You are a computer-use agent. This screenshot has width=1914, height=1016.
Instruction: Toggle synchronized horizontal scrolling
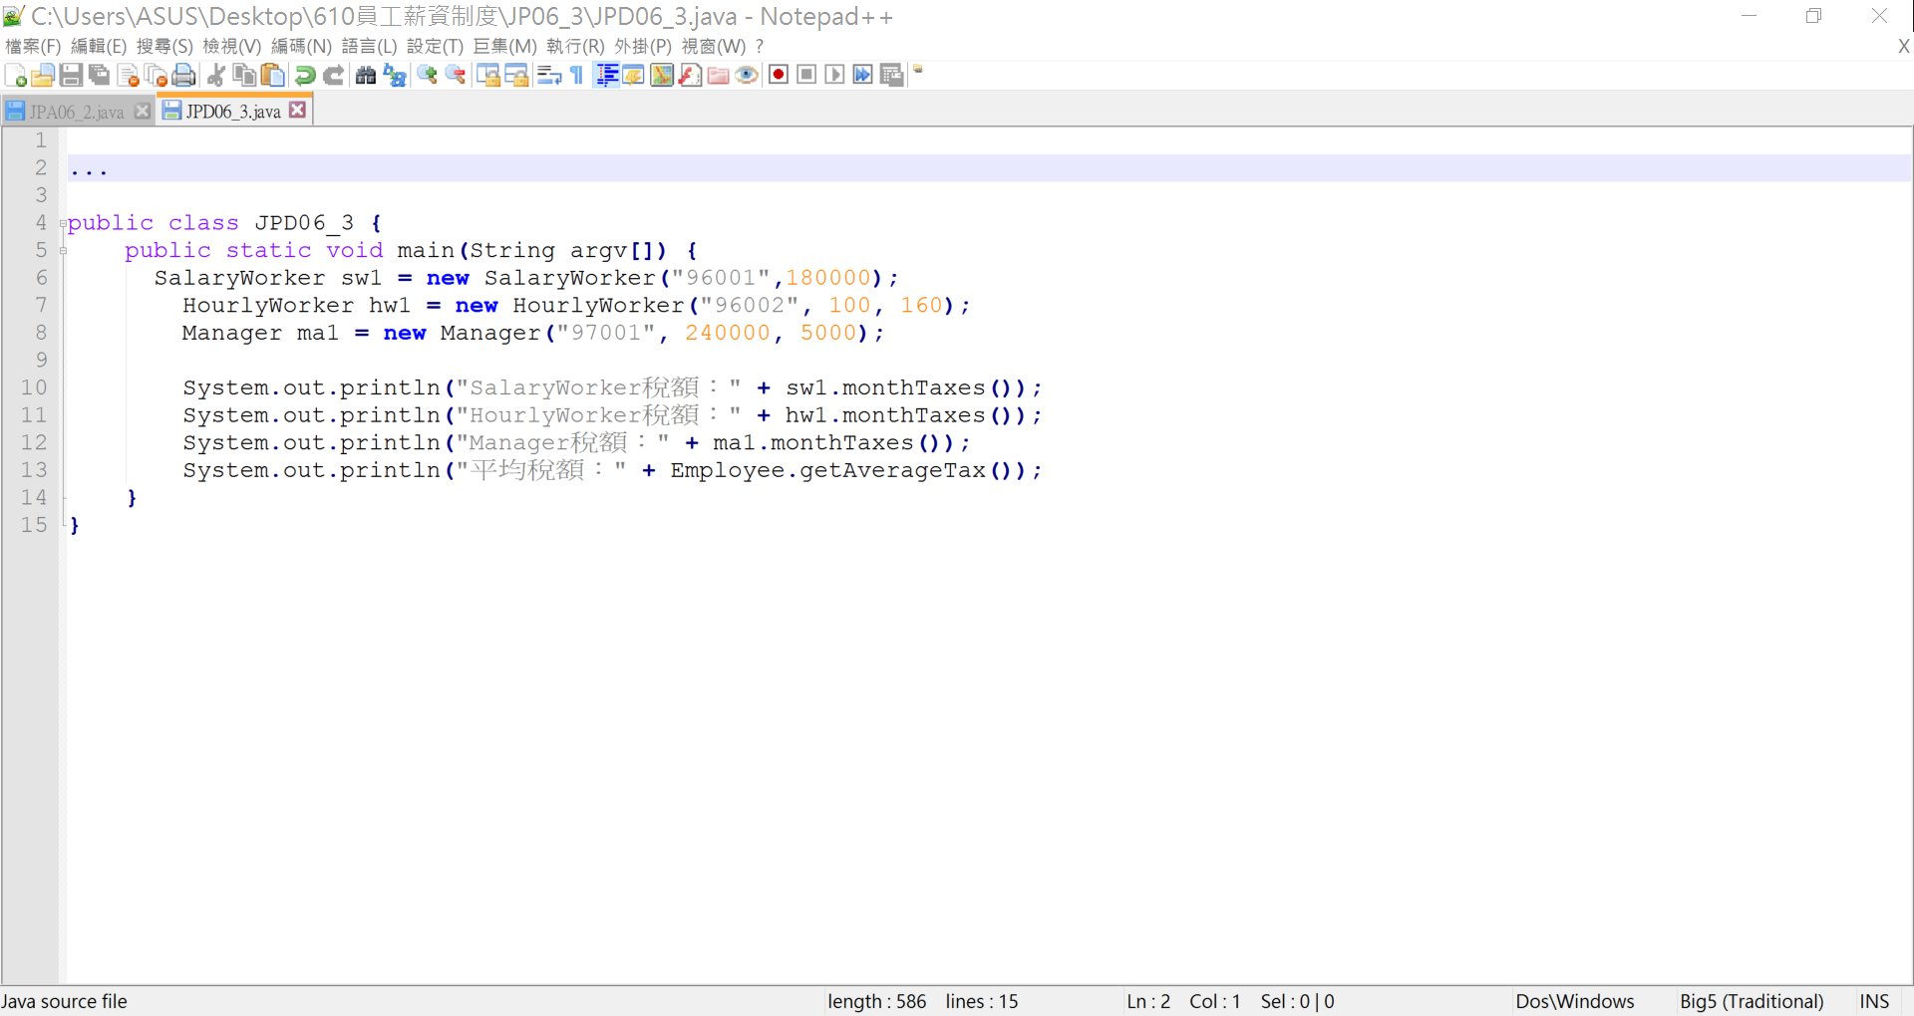(x=516, y=76)
